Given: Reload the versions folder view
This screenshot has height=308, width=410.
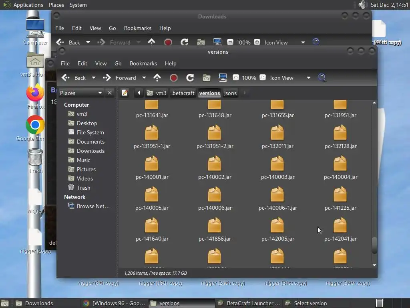Looking at the screenshot, I should point(190,78).
